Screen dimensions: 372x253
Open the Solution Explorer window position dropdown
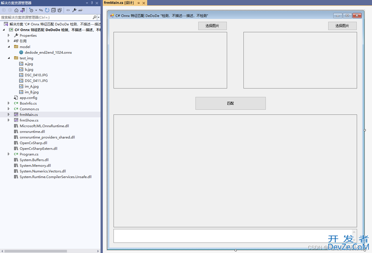pyautogui.click(x=87, y=3)
